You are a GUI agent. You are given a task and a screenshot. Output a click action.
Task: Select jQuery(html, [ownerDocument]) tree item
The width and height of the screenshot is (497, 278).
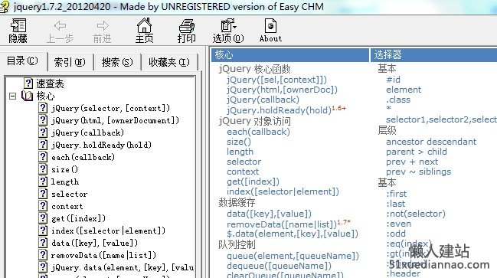[115, 120]
